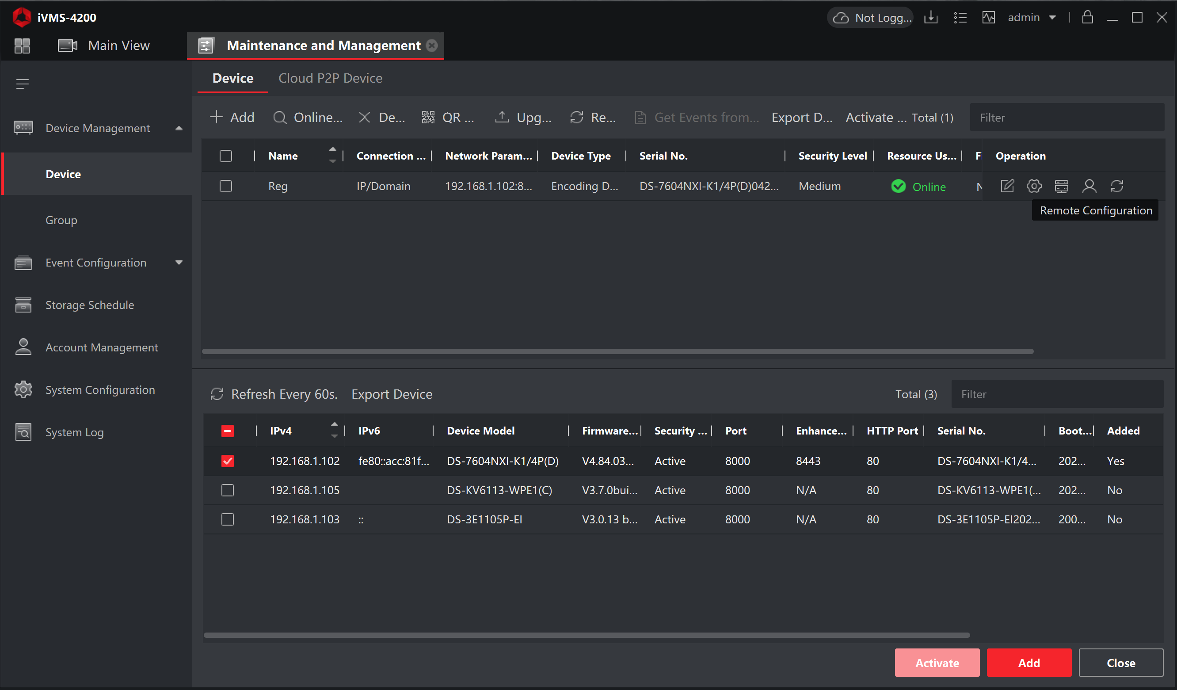Click the Serial No. header in device table
The width and height of the screenshot is (1177, 690).
tap(663, 156)
